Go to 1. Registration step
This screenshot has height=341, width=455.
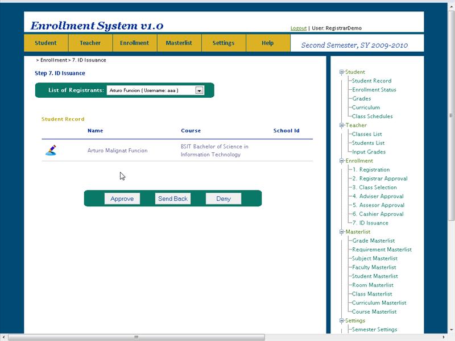(371, 169)
